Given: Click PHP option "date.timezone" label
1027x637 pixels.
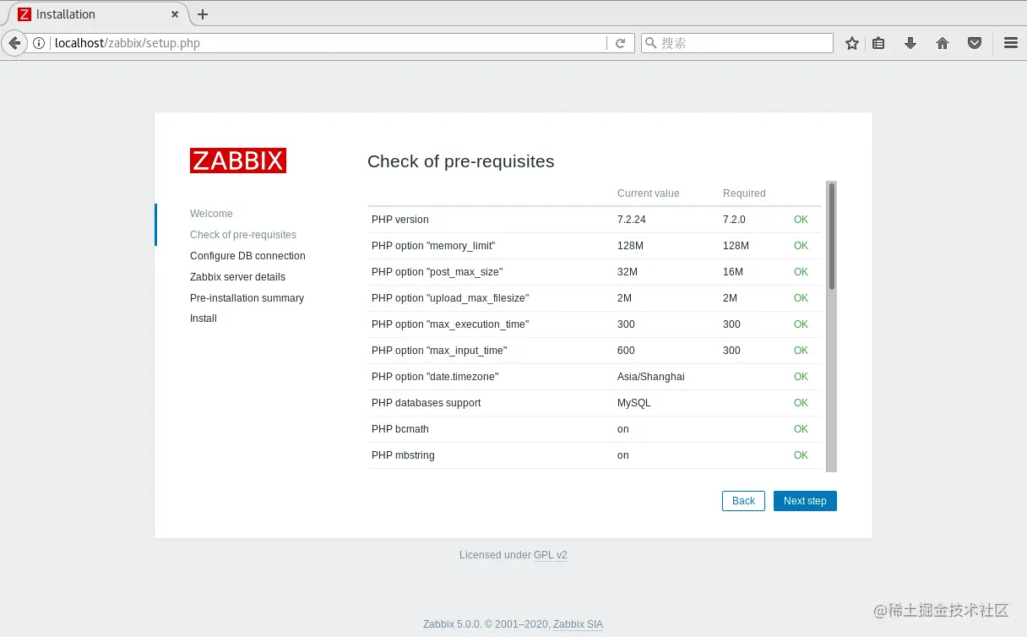Looking at the screenshot, I should 435,377.
